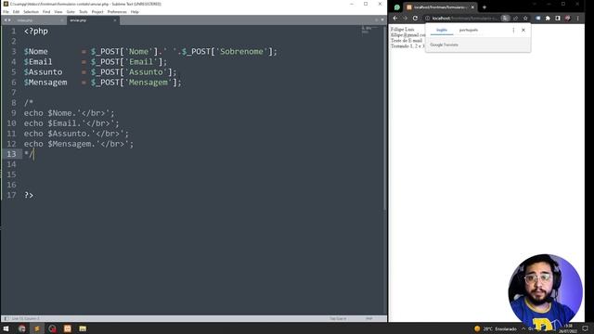Click 'Sobrenome' string on line 3

pyautogui.click(x=241, y=52)
